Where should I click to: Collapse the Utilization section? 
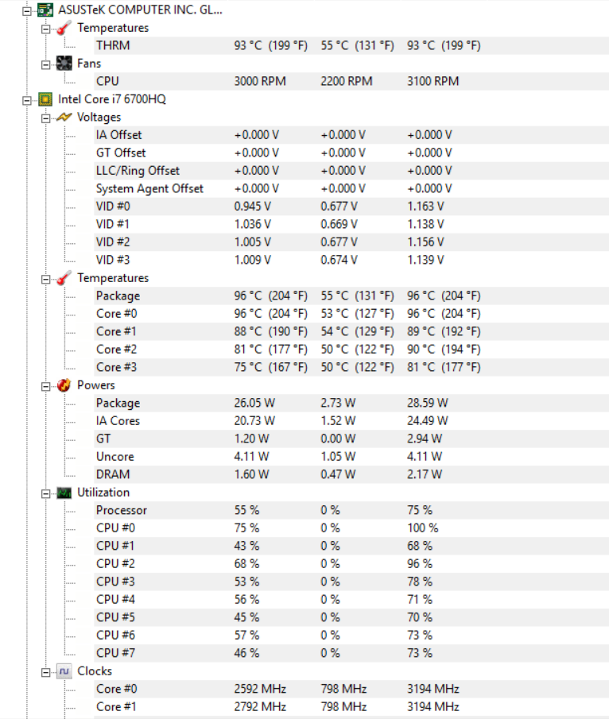click(47, 493)
